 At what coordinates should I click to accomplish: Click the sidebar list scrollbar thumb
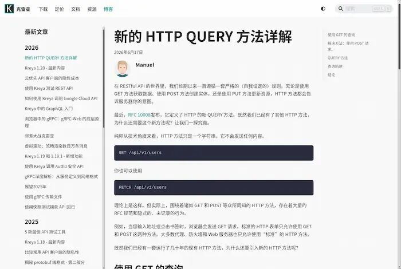point(104,78)
